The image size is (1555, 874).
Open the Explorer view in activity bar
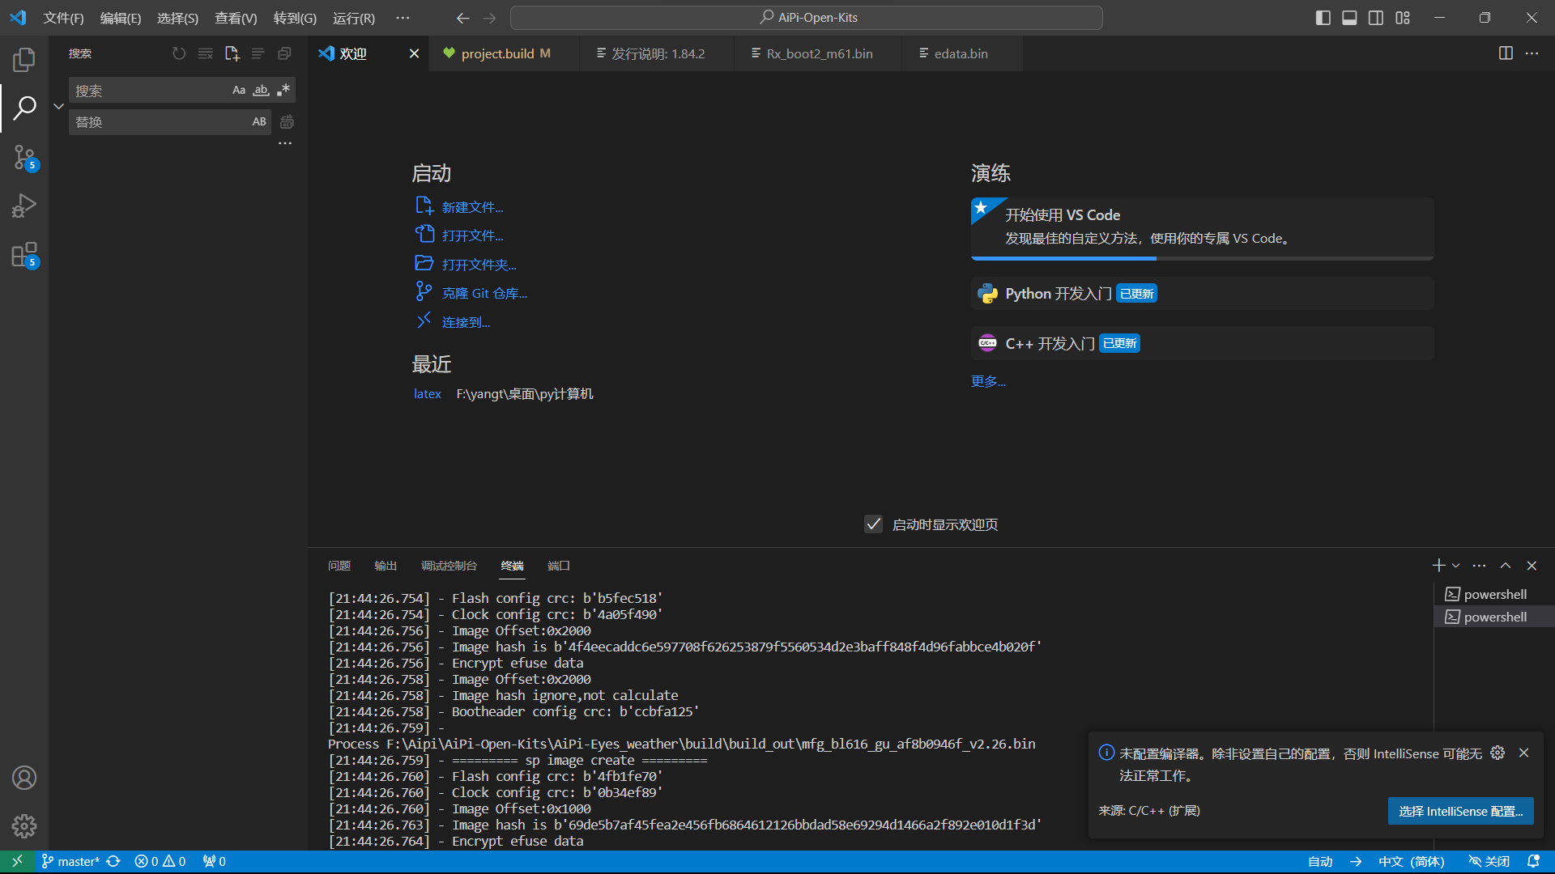click(24, 59)
